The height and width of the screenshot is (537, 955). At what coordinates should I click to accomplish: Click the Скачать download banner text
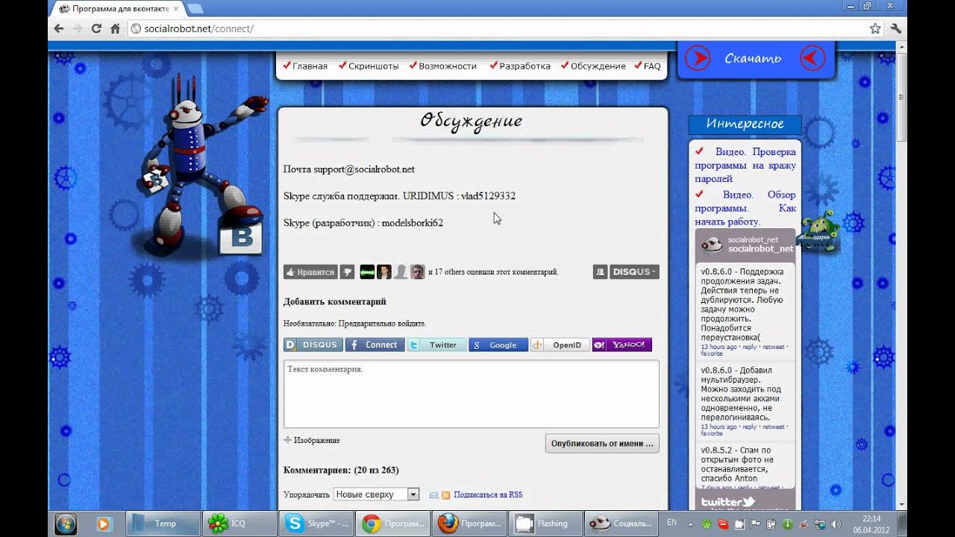coord(753,58)
